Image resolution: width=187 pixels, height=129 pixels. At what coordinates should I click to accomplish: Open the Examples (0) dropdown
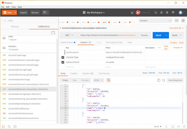(x=176, y=28)
